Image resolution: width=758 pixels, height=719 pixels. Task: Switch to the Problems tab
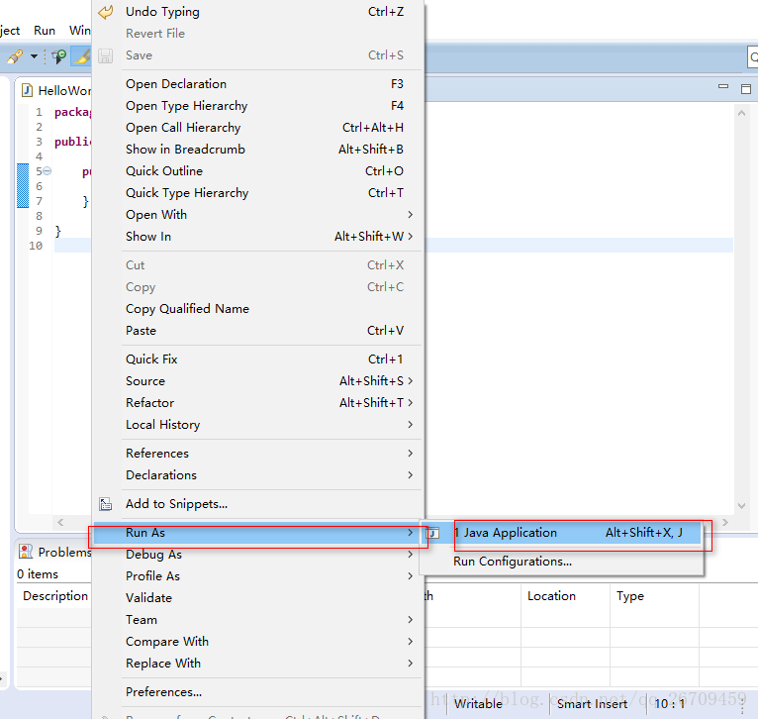[55, 552]
